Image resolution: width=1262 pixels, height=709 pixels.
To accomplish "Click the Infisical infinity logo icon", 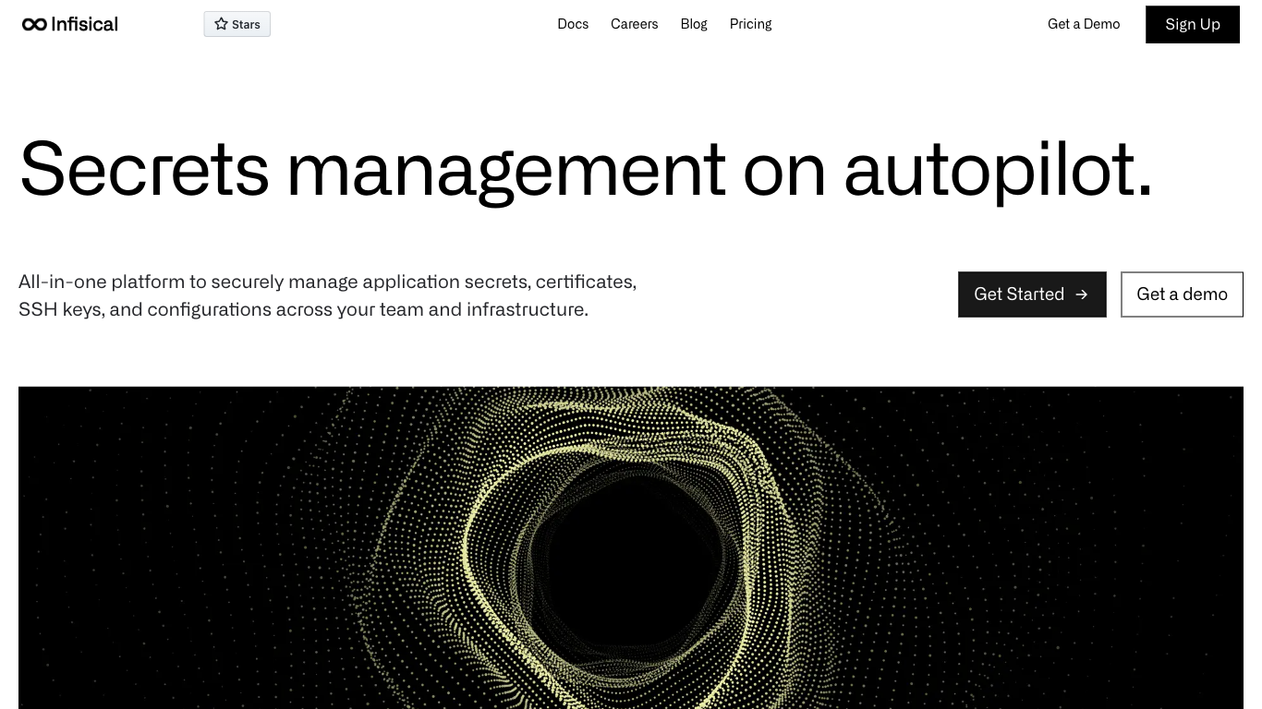I will click(x=34, y=24).
